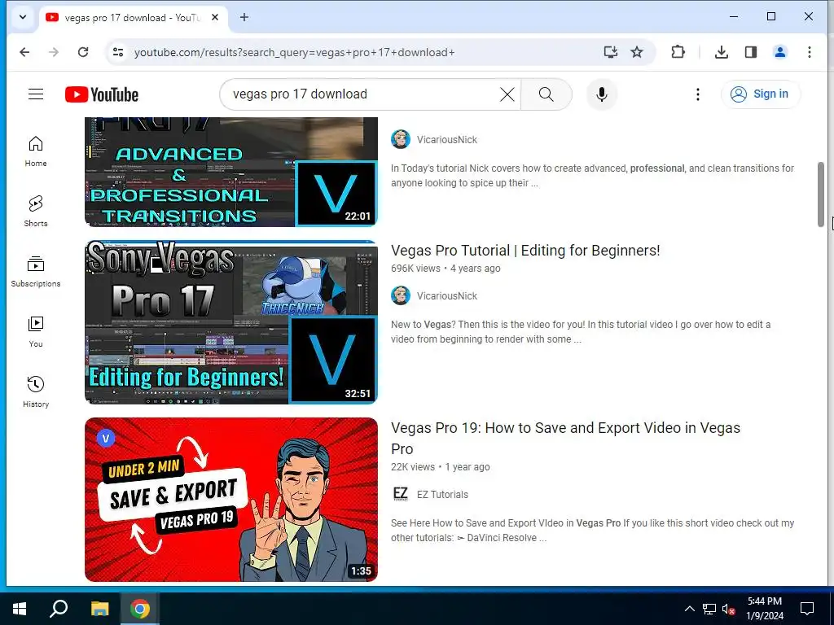Open VicariousNick channel on the transitions video

tap(447, 140)
